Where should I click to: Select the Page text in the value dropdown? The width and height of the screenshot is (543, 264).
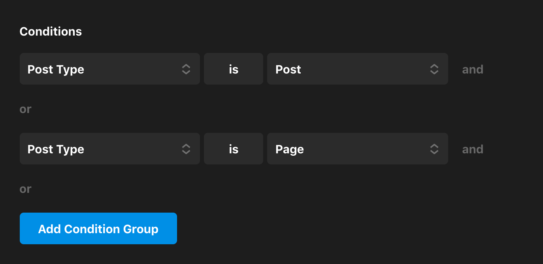pyautogui.click(x=290, y=149)
